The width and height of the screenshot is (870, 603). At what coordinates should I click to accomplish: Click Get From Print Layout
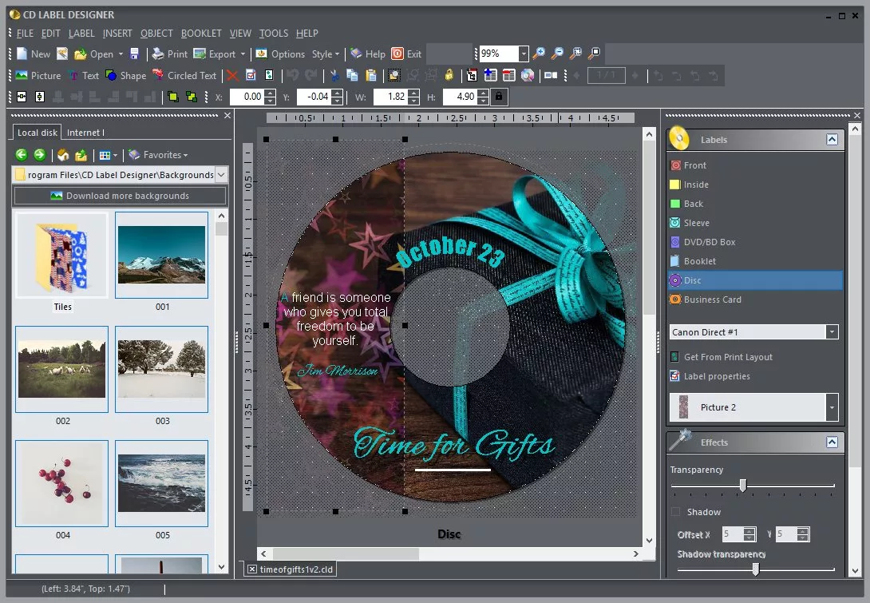click(x=727, y=357)
